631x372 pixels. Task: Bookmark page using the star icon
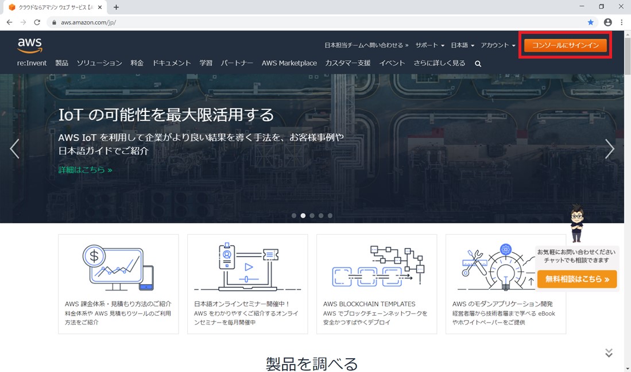tap(590, 22)
